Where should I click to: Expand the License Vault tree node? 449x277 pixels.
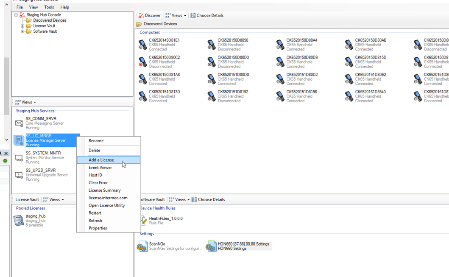(x=22, y=25)
